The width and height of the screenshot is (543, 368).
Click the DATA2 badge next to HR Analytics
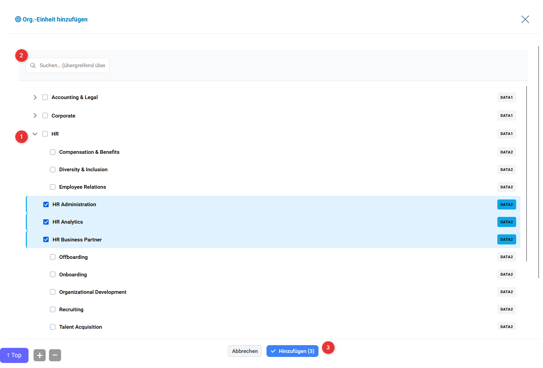(x=506, y=222)
